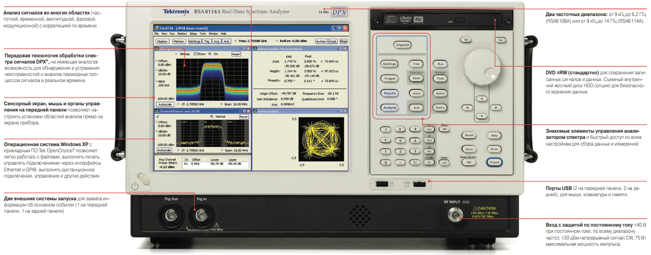The image size is (651, 255).
Task: Toggle the Show checkbox in the DPX Spectrum panel
Action: pos(195,54)
